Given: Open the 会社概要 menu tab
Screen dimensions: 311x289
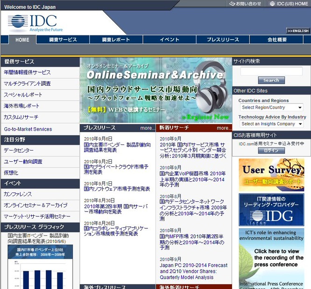Looking at the screenshot, I should point(277,40).
